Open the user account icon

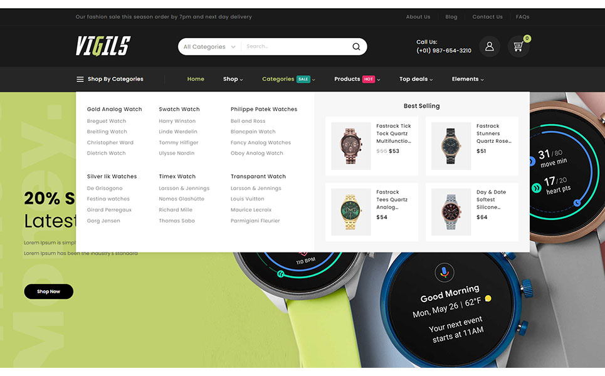[490, 46]
